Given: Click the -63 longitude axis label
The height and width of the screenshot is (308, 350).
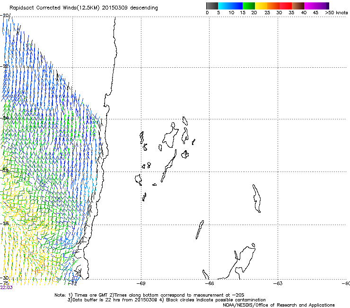Looking at the screenshot, I should tap(278, 283).
